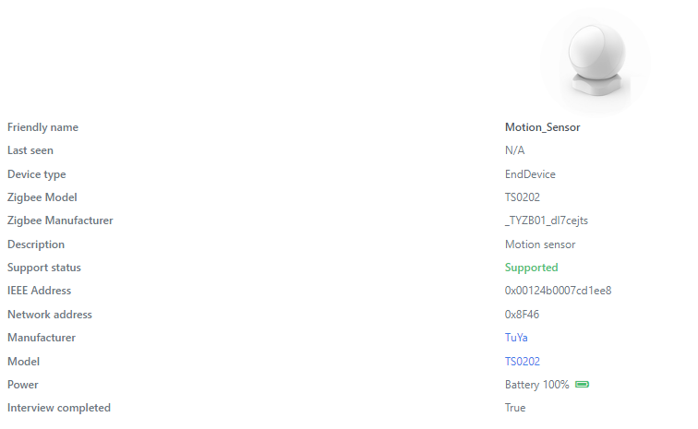Click the Interview completed True value
Viewport: 698px width, 429px height.
515,408
